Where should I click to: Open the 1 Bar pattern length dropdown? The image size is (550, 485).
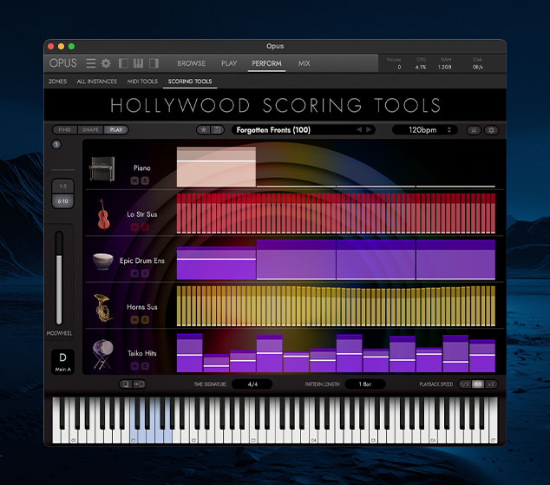point(365,384)
